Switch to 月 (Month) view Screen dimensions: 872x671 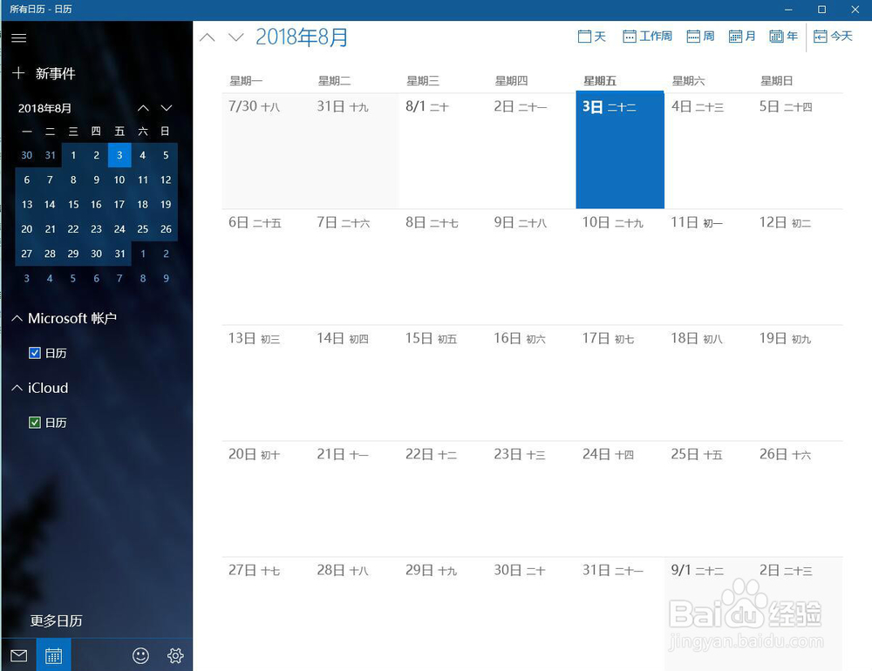pyautogui.click(x=741, y=36)
